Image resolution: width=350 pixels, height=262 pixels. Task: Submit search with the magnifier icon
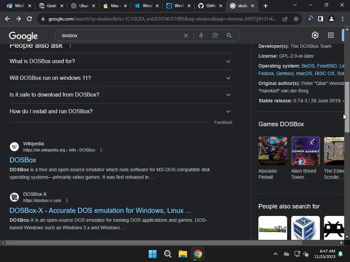229,35
